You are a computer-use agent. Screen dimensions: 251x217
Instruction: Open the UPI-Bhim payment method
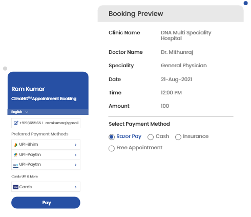coord(46,145)
